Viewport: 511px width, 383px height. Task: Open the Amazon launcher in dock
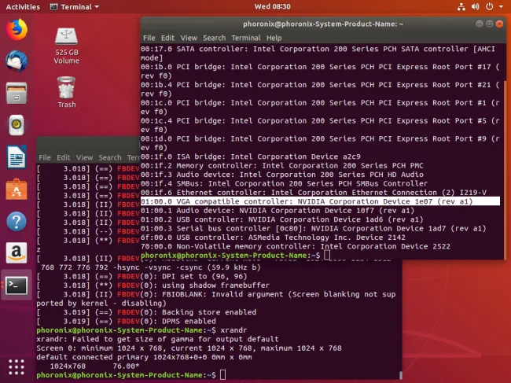17,253
